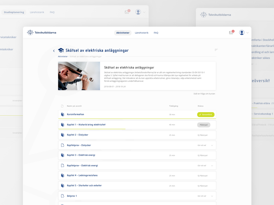Click the Namn på avsnitt column header
The width and height of the screenshot is (274, 205).
point(74,106)
